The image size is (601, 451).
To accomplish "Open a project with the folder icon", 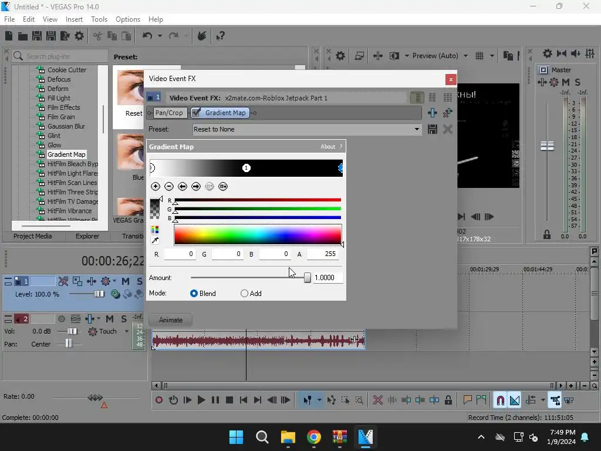I will [23, 36].
